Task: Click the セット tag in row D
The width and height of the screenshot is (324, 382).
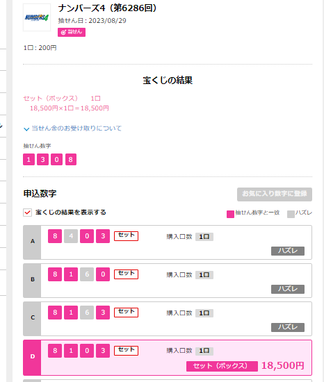Action: (x=126, y=351)
